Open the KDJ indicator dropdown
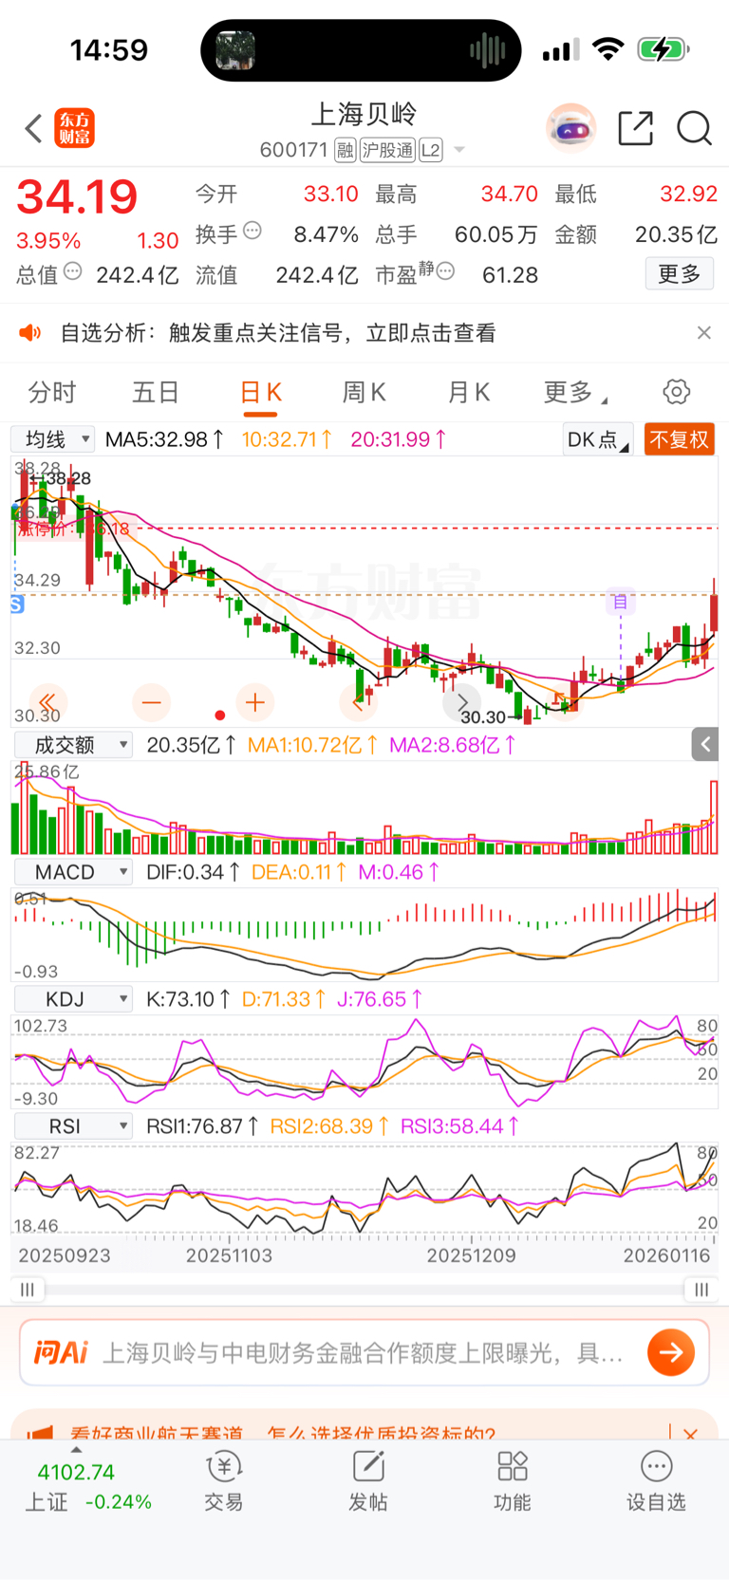Viewport: 729px width, 1580px height. click(73, 999)
